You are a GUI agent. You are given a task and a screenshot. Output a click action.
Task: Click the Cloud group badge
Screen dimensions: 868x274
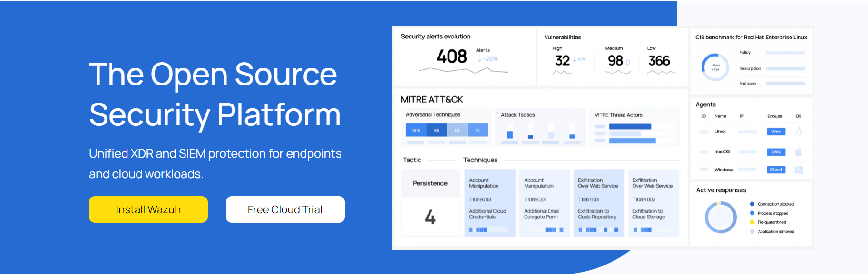click(x=776, y=170)
